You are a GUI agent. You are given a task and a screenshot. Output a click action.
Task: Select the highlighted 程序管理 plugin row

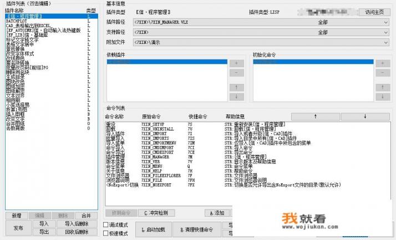point(52,16)
